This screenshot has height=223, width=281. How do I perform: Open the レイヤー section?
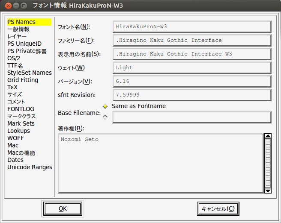pyautogui.click(x=17, y=36)
